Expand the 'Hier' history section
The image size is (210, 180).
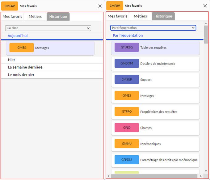click(12, 60)
